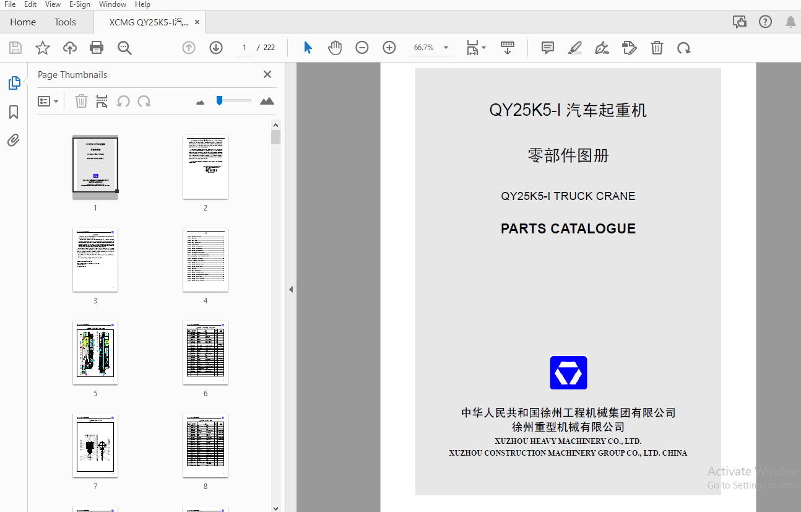This screenshot has height=512, width=801.
Task: Select page 7 thumbnail
Action: click(95, 446)
